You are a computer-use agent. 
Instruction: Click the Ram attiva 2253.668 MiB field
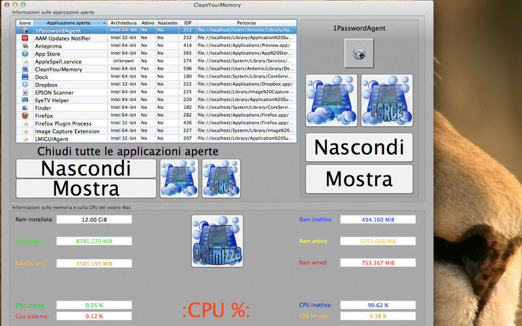click(x=378, y=241)
